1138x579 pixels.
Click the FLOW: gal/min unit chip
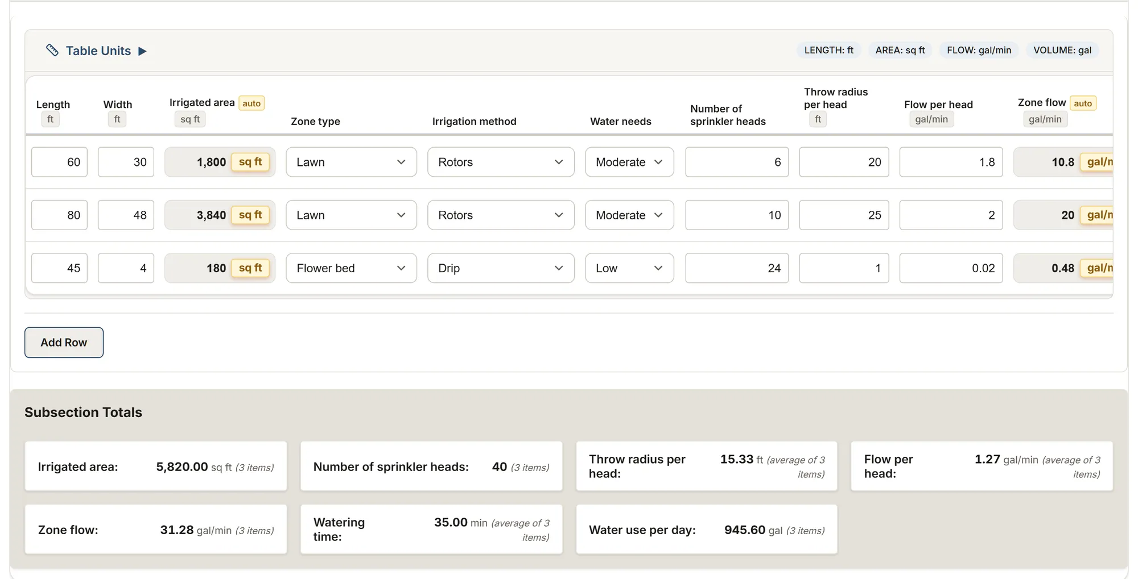(979, 50)
